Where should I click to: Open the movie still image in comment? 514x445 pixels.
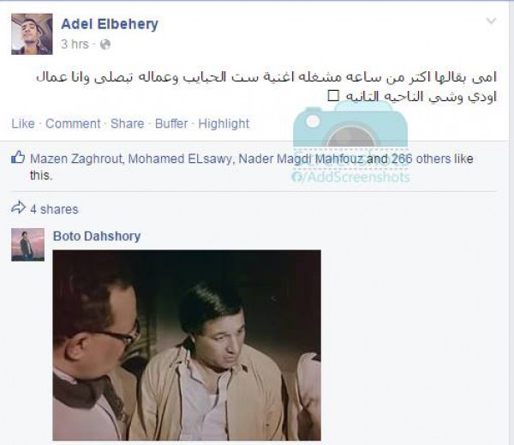pyautogui.click(x=187, y=345)
